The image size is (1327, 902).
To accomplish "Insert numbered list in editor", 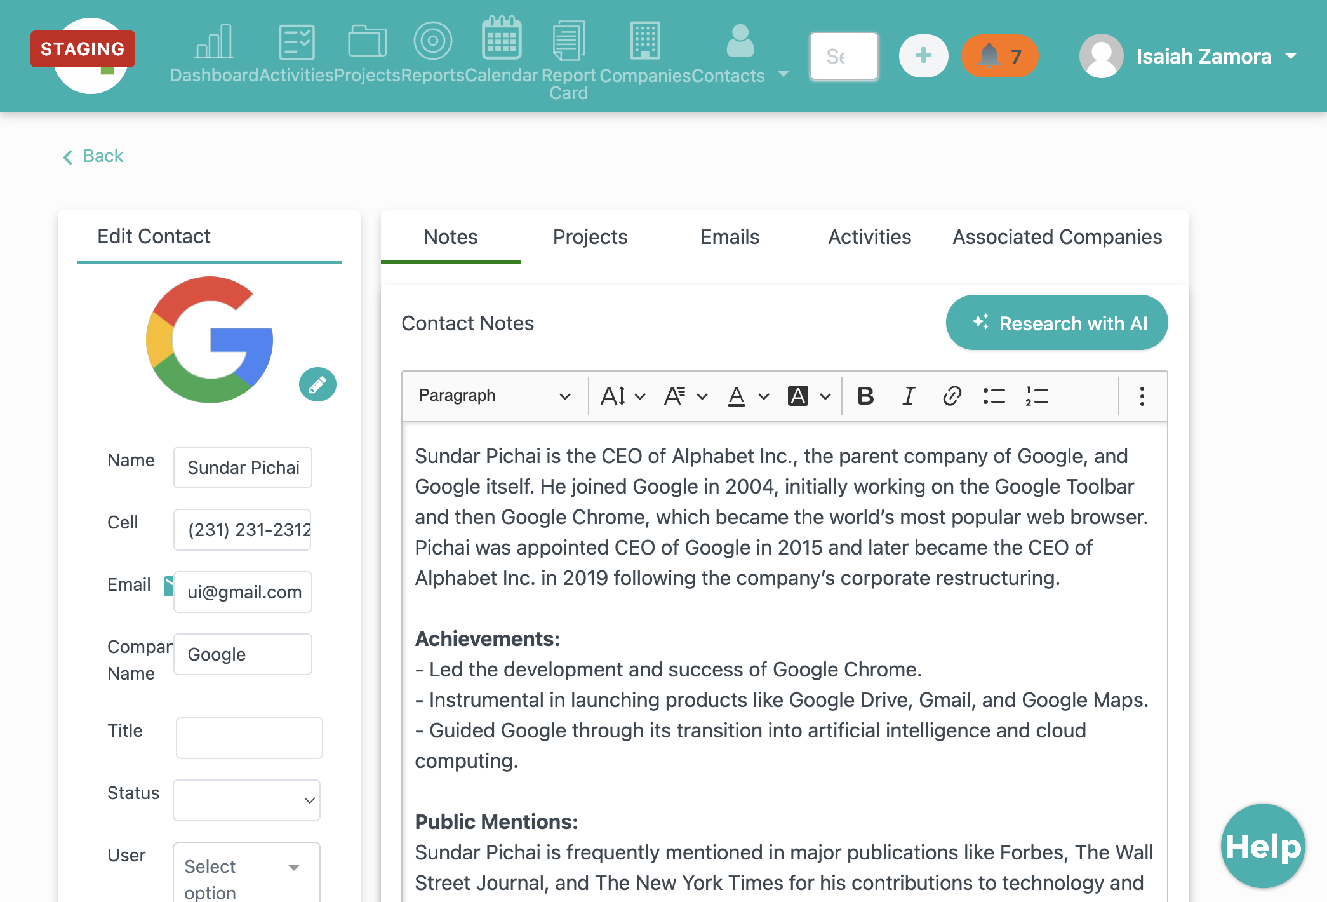I will pyautogui.click(x=1037, y=396).
